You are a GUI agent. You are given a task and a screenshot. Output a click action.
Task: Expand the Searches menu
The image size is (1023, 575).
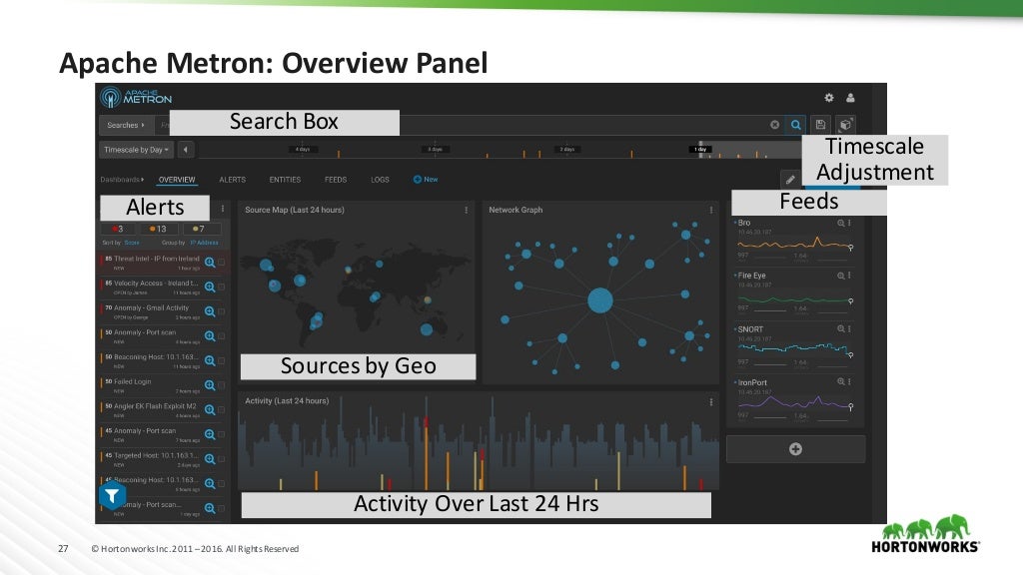(126, 125)
